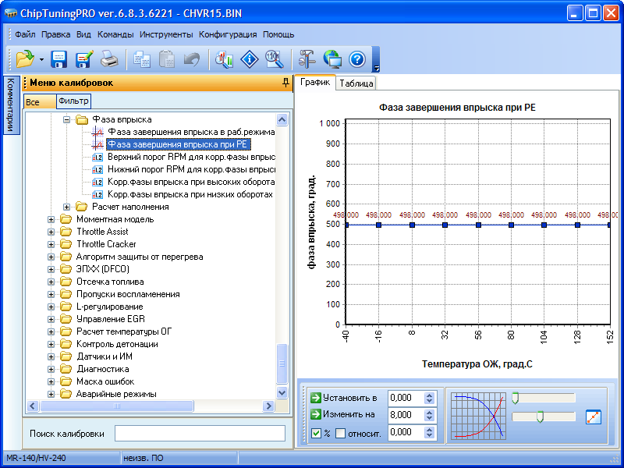Expand the Контроль детонации folder
The height and width of the screenshot is (468, 624).
(51, 344)
